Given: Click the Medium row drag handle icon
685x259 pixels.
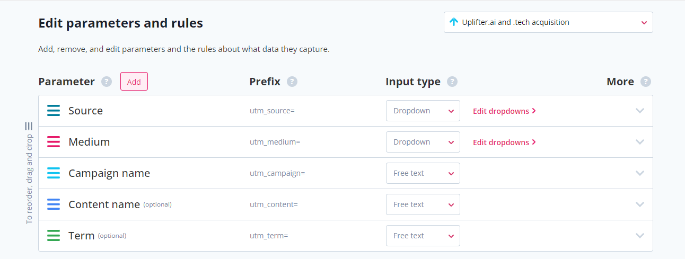Looking at the screenshot, I should point(54,142).
